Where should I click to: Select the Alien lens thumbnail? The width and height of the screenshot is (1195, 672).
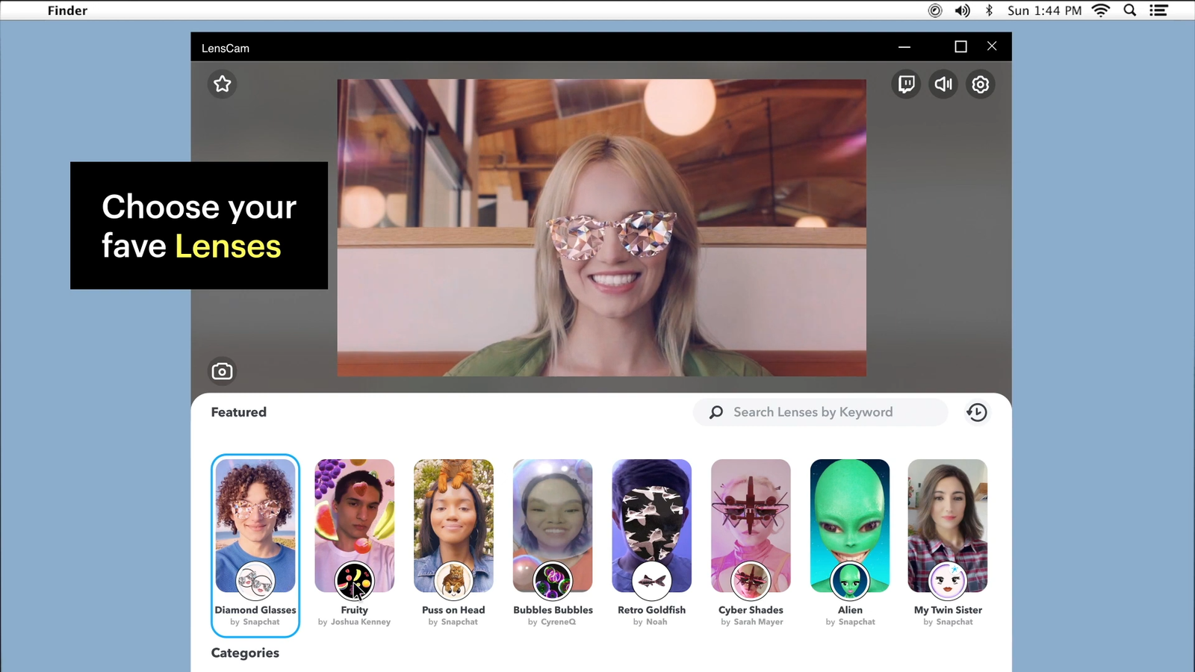[849, 525]
